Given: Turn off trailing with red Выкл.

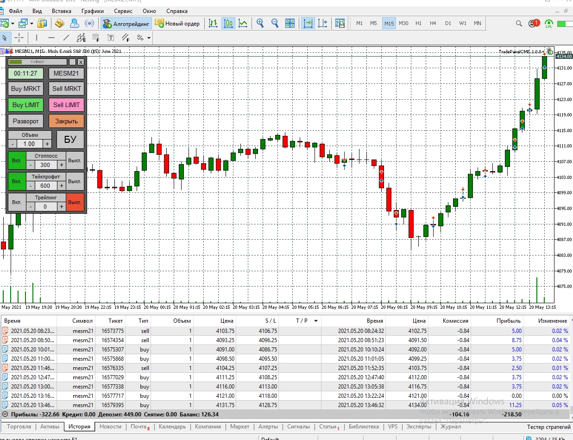Looking at the screenshot, I should [x=75, y=202].
